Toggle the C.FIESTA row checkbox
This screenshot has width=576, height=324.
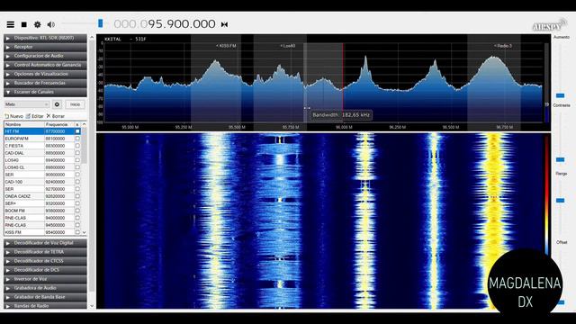[x=77, y=146]
